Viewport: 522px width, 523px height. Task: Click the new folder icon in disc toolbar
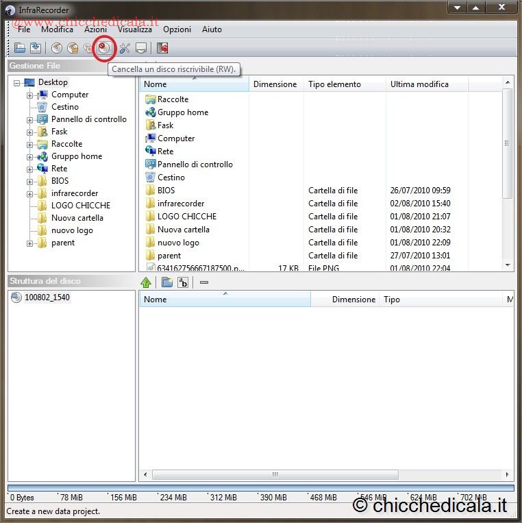point(166,282)
